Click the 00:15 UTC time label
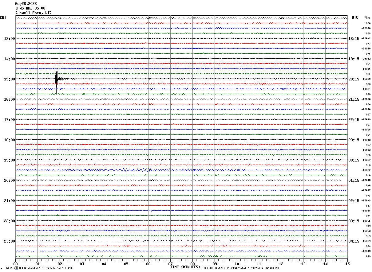 point(354,160)
